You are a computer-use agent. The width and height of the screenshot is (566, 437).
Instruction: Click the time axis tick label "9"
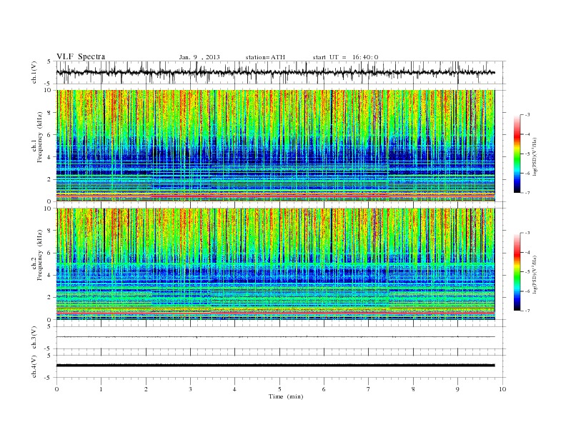coord(457,389)
